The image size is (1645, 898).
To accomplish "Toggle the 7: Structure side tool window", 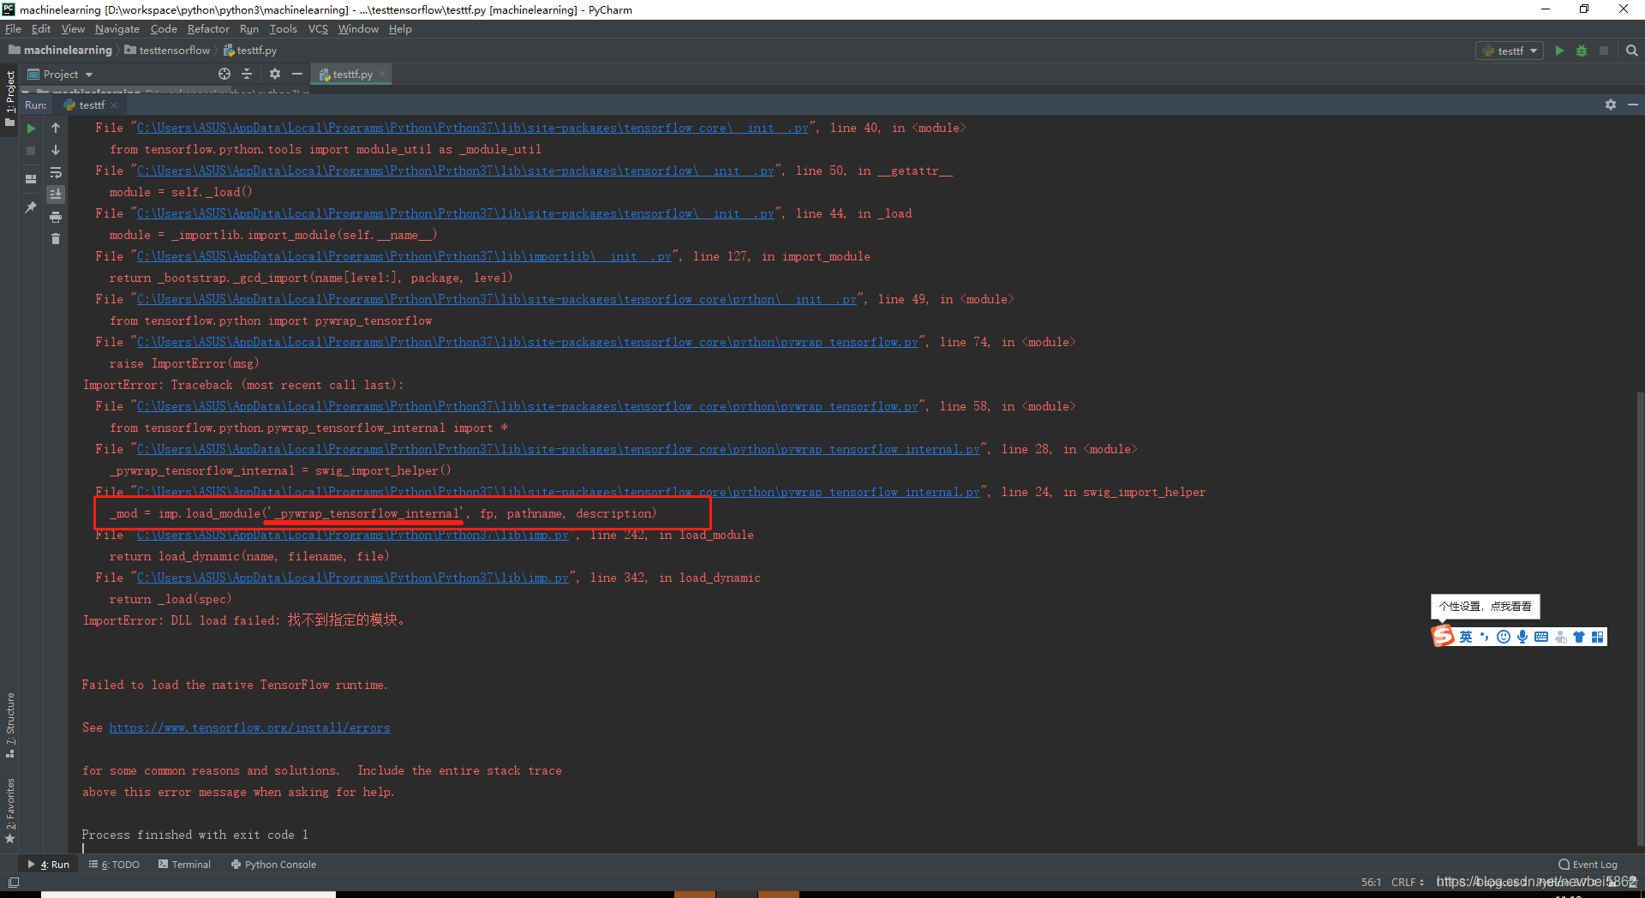I will (10, 726).
